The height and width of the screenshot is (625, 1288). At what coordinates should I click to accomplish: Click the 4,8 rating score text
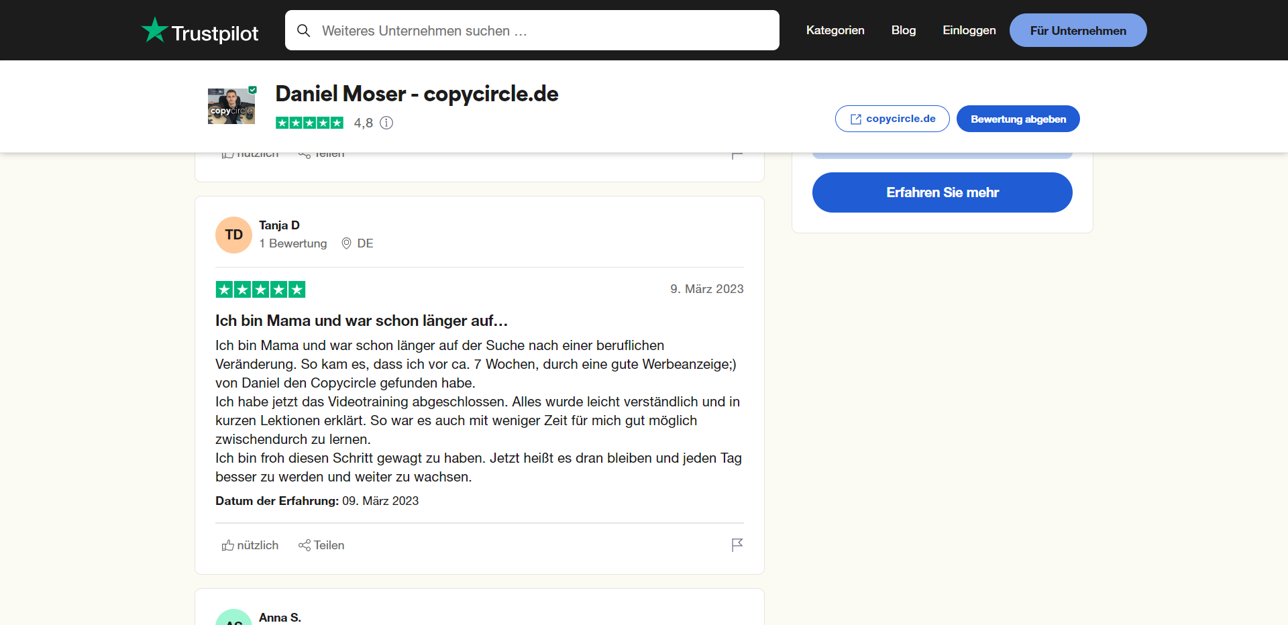click(364, 123)
